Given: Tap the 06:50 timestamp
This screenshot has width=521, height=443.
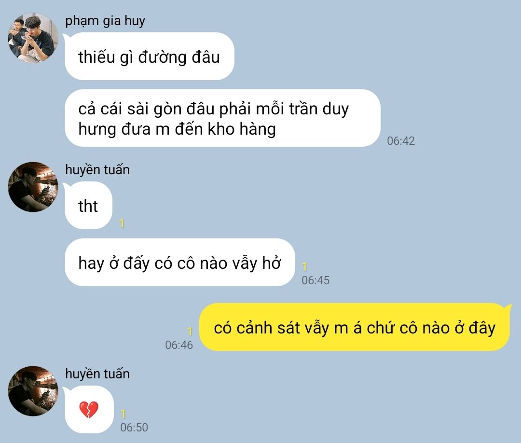Looking at the screenshot, I should [134, 428].
